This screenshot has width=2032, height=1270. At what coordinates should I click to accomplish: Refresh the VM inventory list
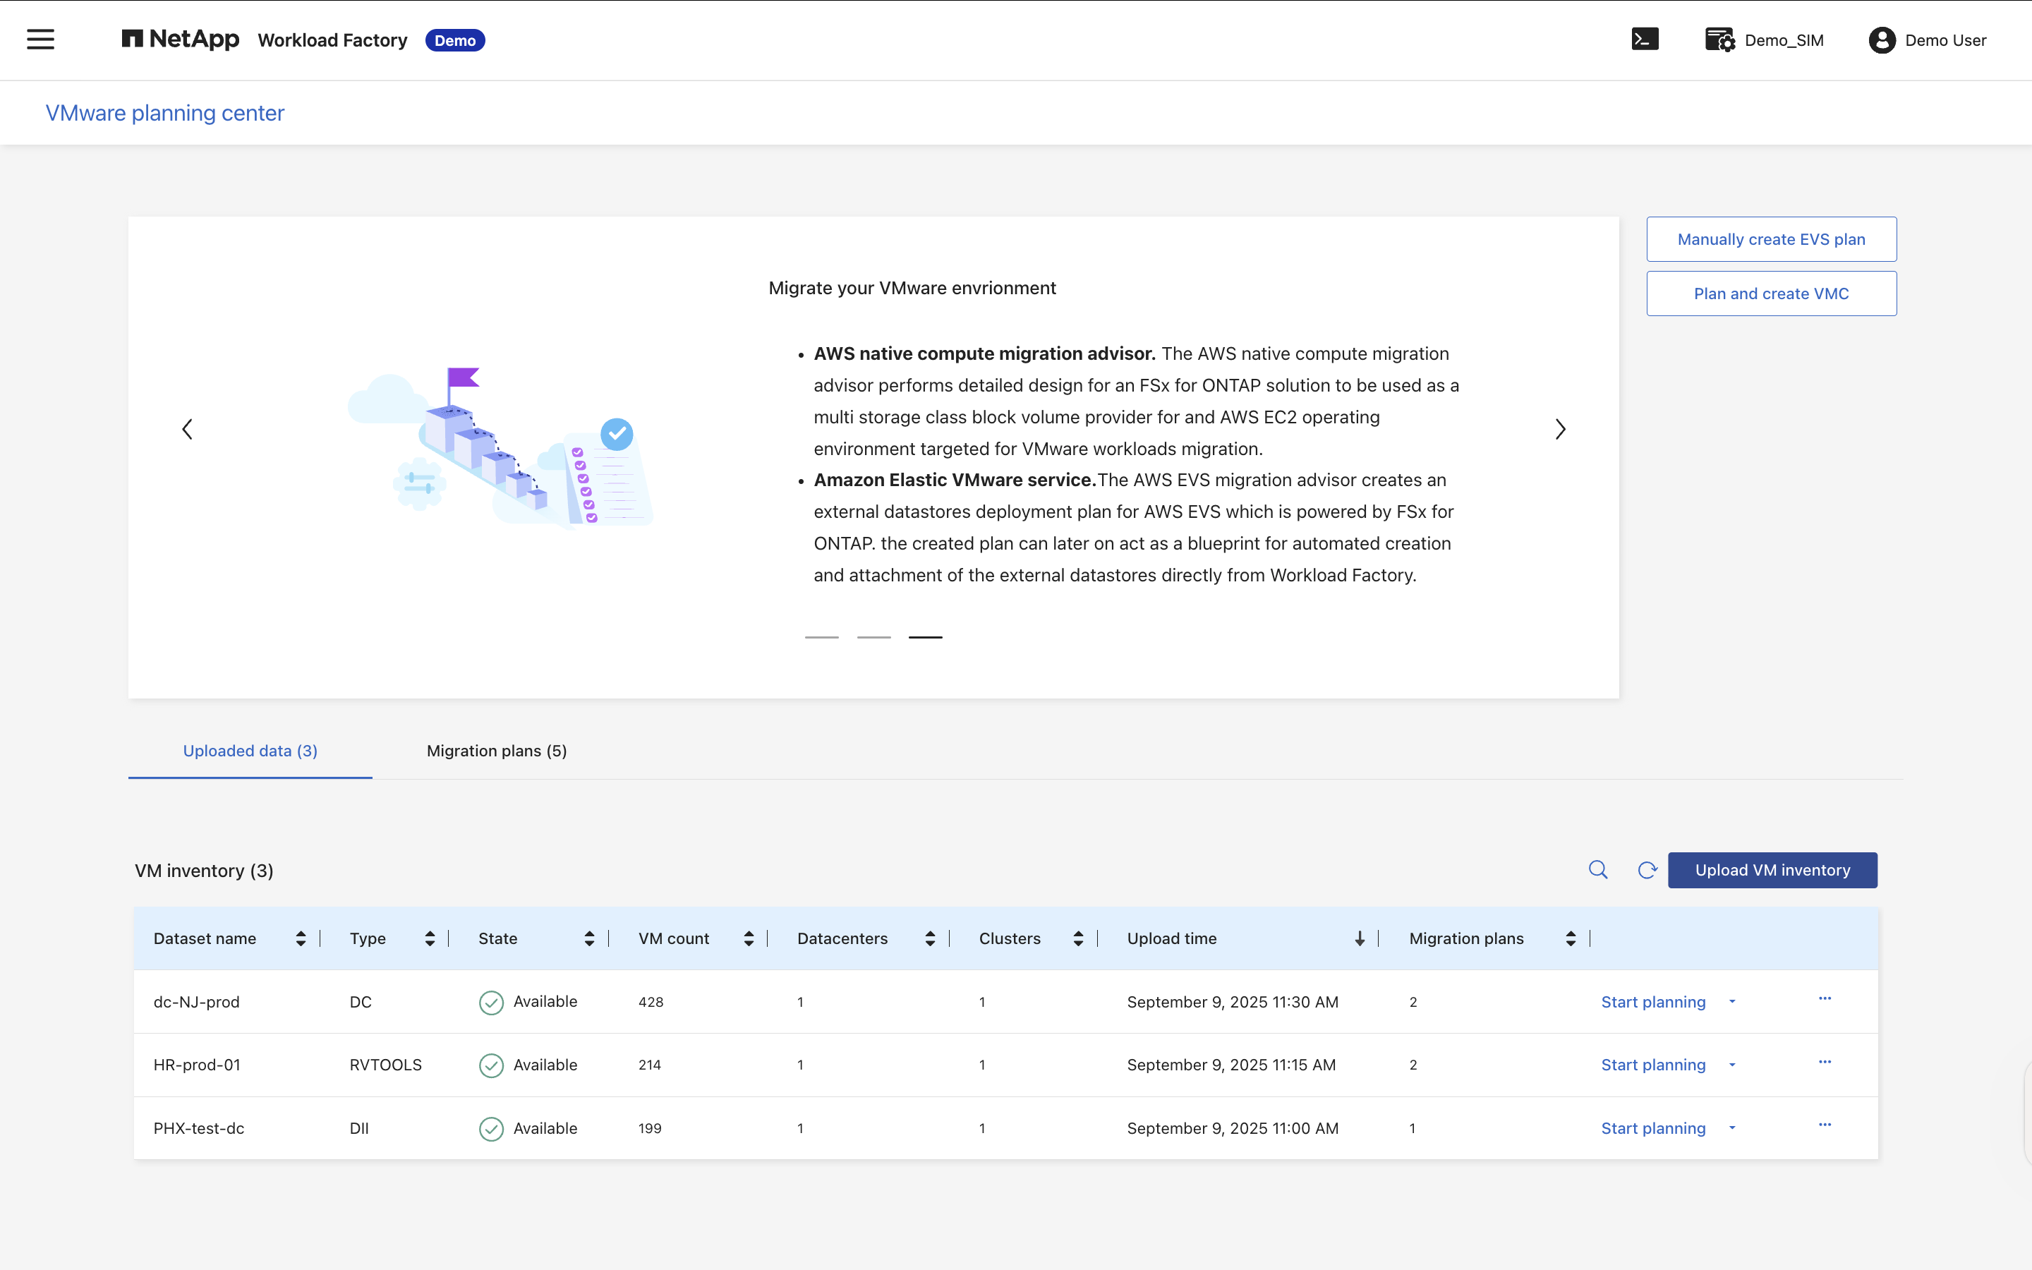pyautogui.click(x=1647, y=869)
